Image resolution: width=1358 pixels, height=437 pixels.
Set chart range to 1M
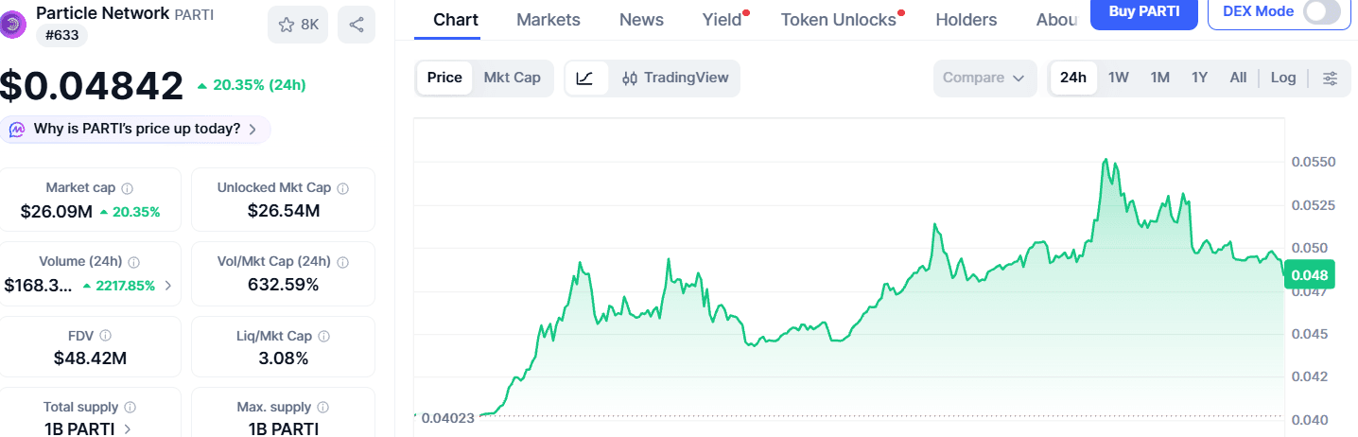(1160, 78)
